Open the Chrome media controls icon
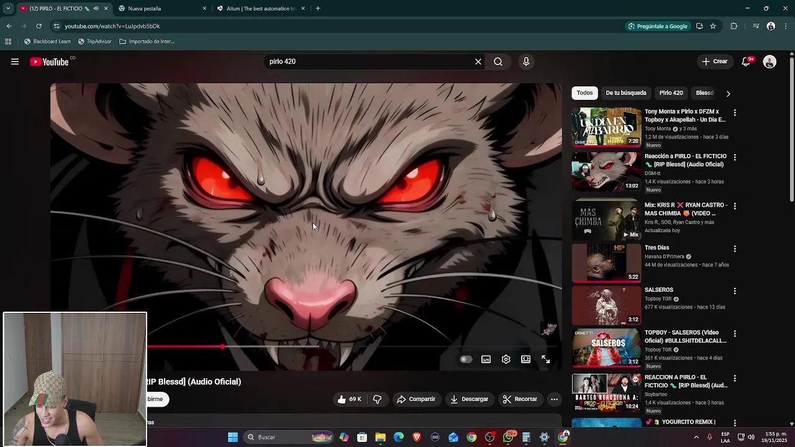This screenshot has width=795, height=447. 755,26
